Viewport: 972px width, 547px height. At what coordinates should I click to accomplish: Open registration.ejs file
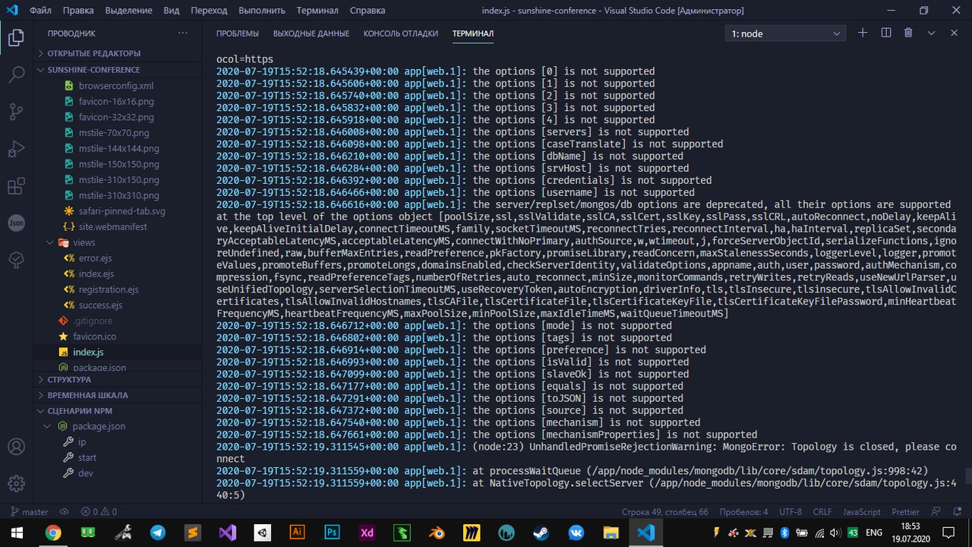pos(109,289)
